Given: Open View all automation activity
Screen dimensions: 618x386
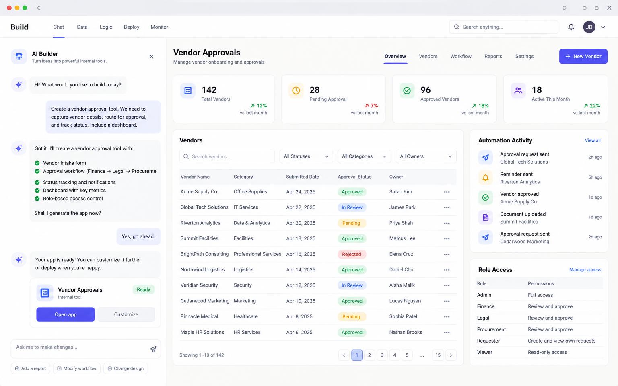Looking at the screenshot, I should coord(592,140).
